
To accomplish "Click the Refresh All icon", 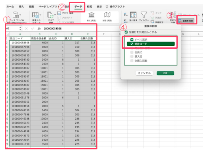I will pyautogui.click(x=50, y=15).
